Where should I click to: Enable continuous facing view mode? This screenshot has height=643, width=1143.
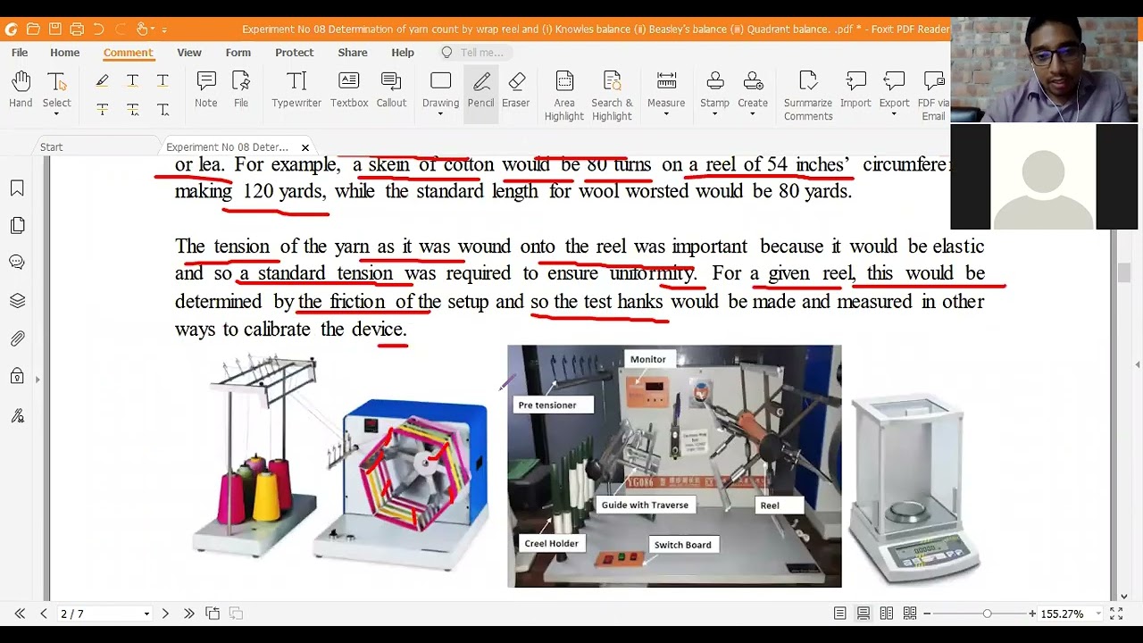pyautogui.click(x=910, y=614)
